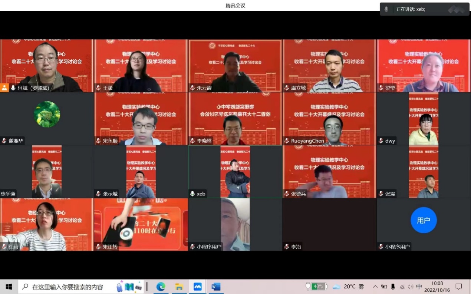Toggle Chinese input mode indicator 中
The image size is (471, 294).
419,287
